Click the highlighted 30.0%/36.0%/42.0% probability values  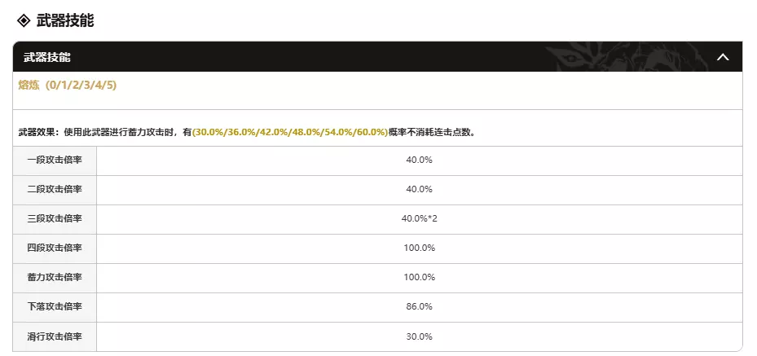tap(290, 131)
